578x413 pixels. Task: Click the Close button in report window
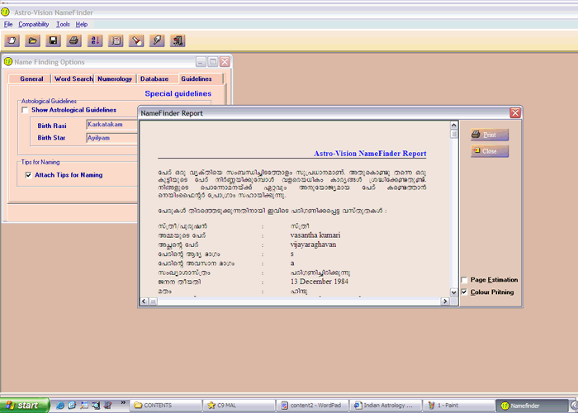(490, 151)
